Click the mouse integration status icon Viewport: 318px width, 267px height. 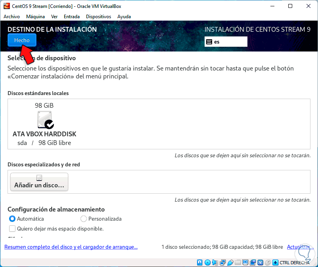pos(268,263)
